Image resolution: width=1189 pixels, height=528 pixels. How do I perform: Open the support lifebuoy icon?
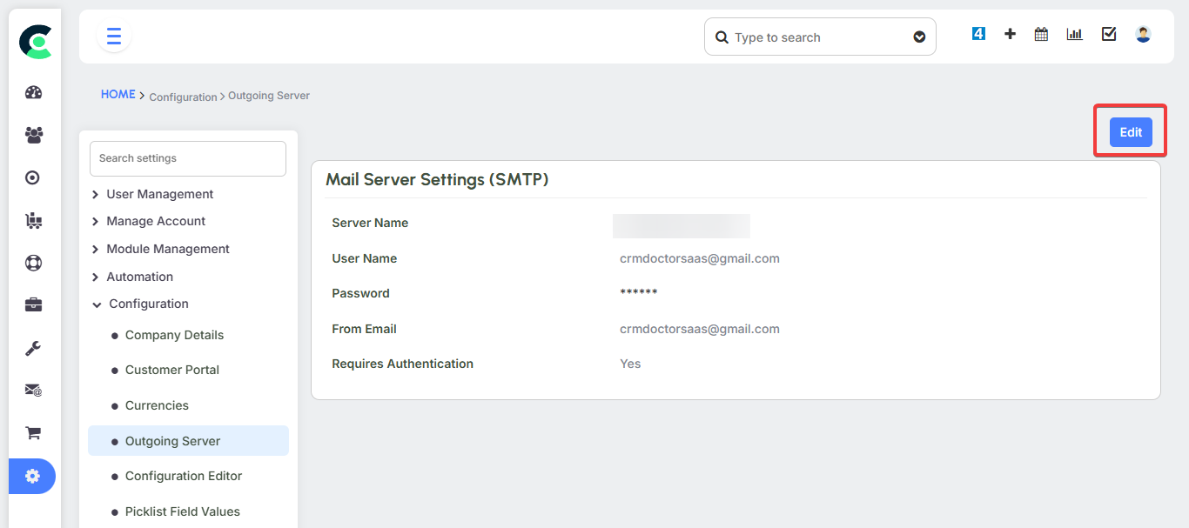pos(32,263)
